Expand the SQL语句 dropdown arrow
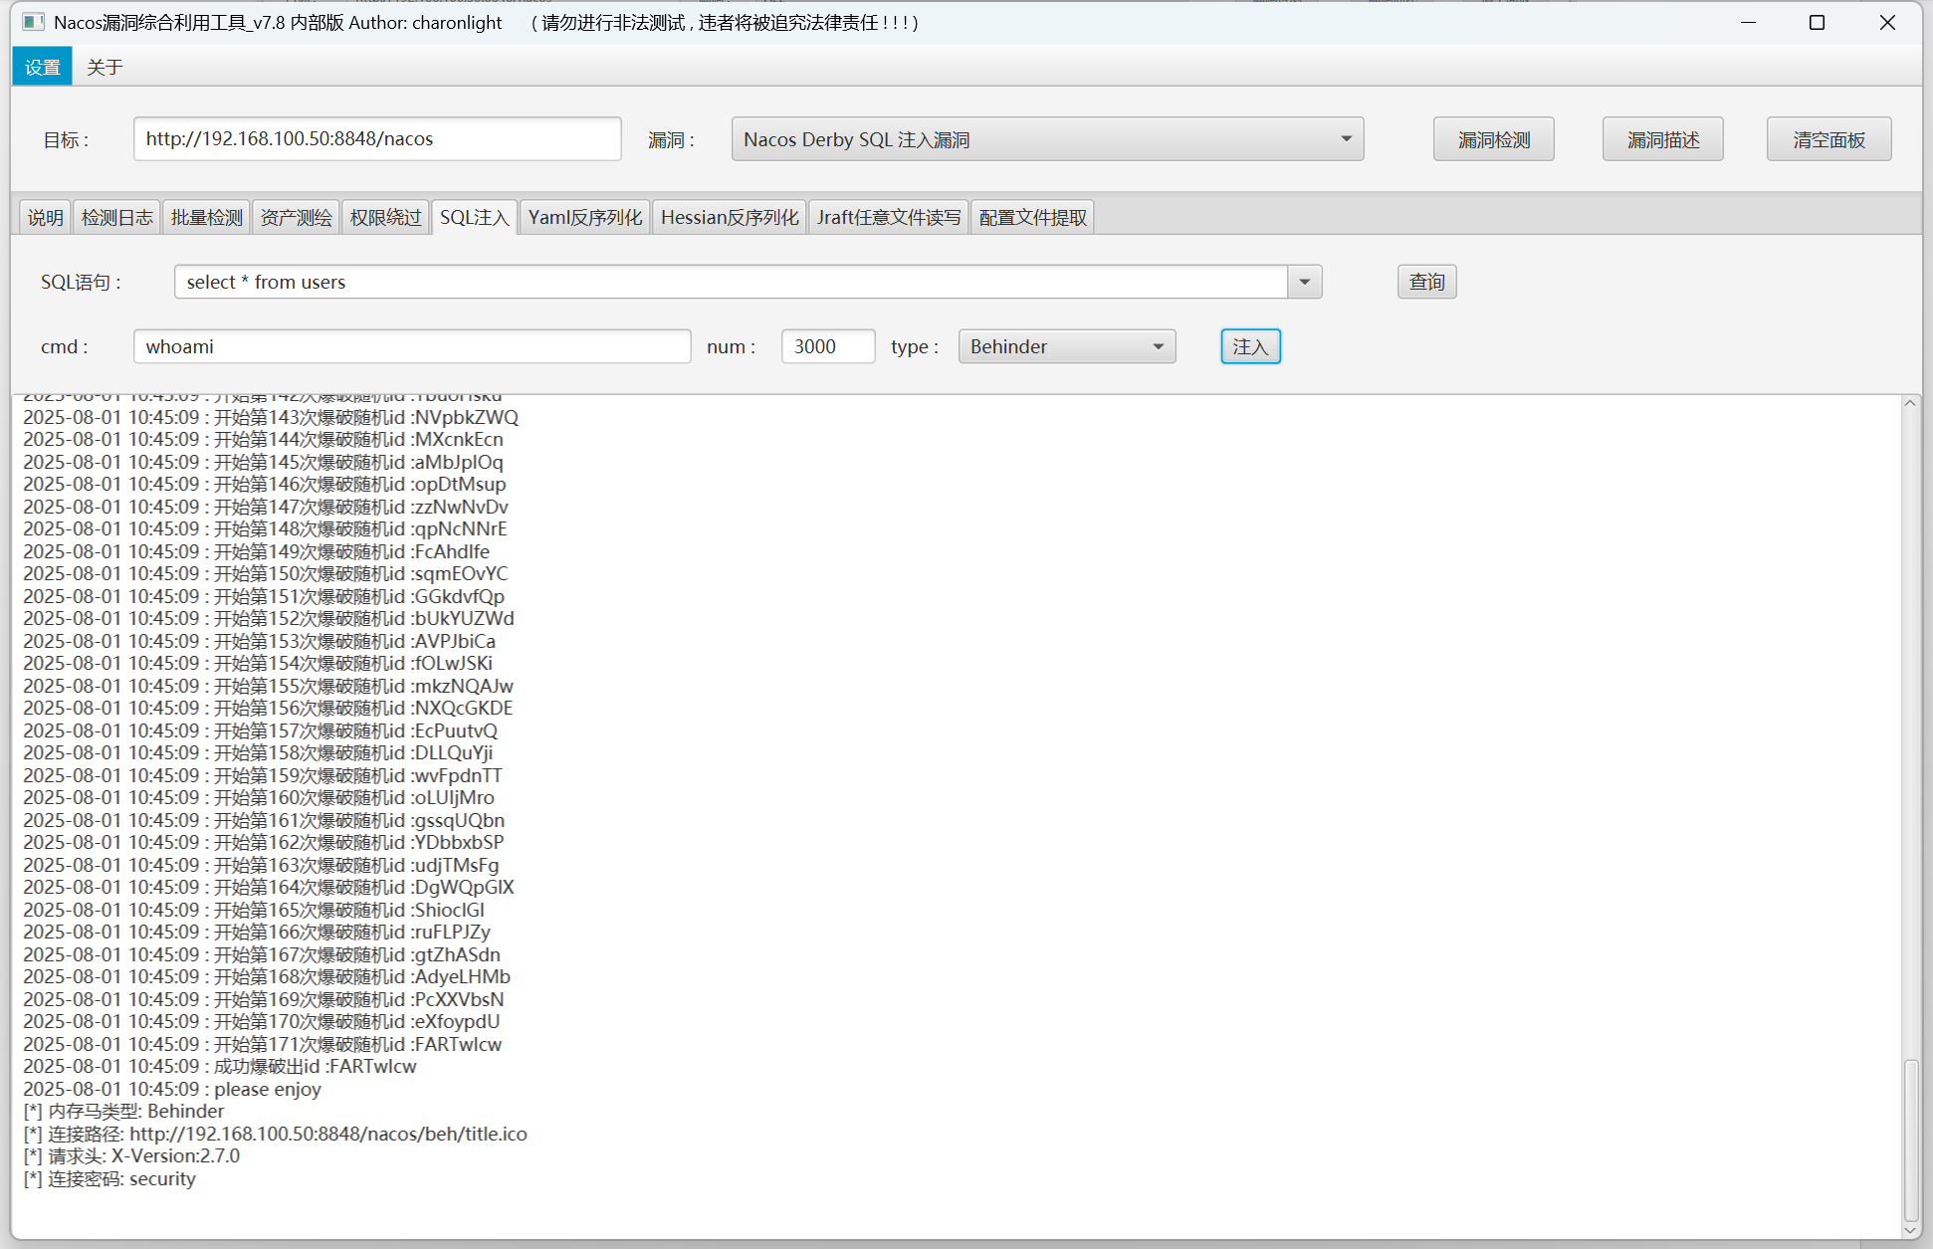 click(1304, 282)
